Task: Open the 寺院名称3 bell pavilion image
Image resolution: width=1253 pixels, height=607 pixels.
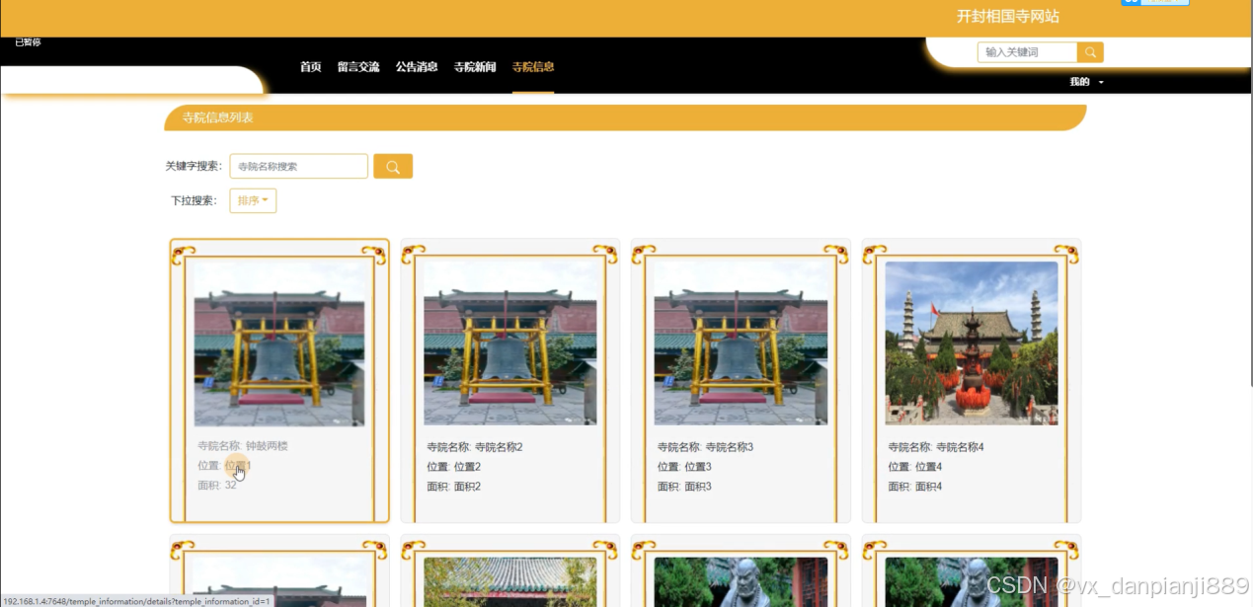Action: tap(741, 343)
